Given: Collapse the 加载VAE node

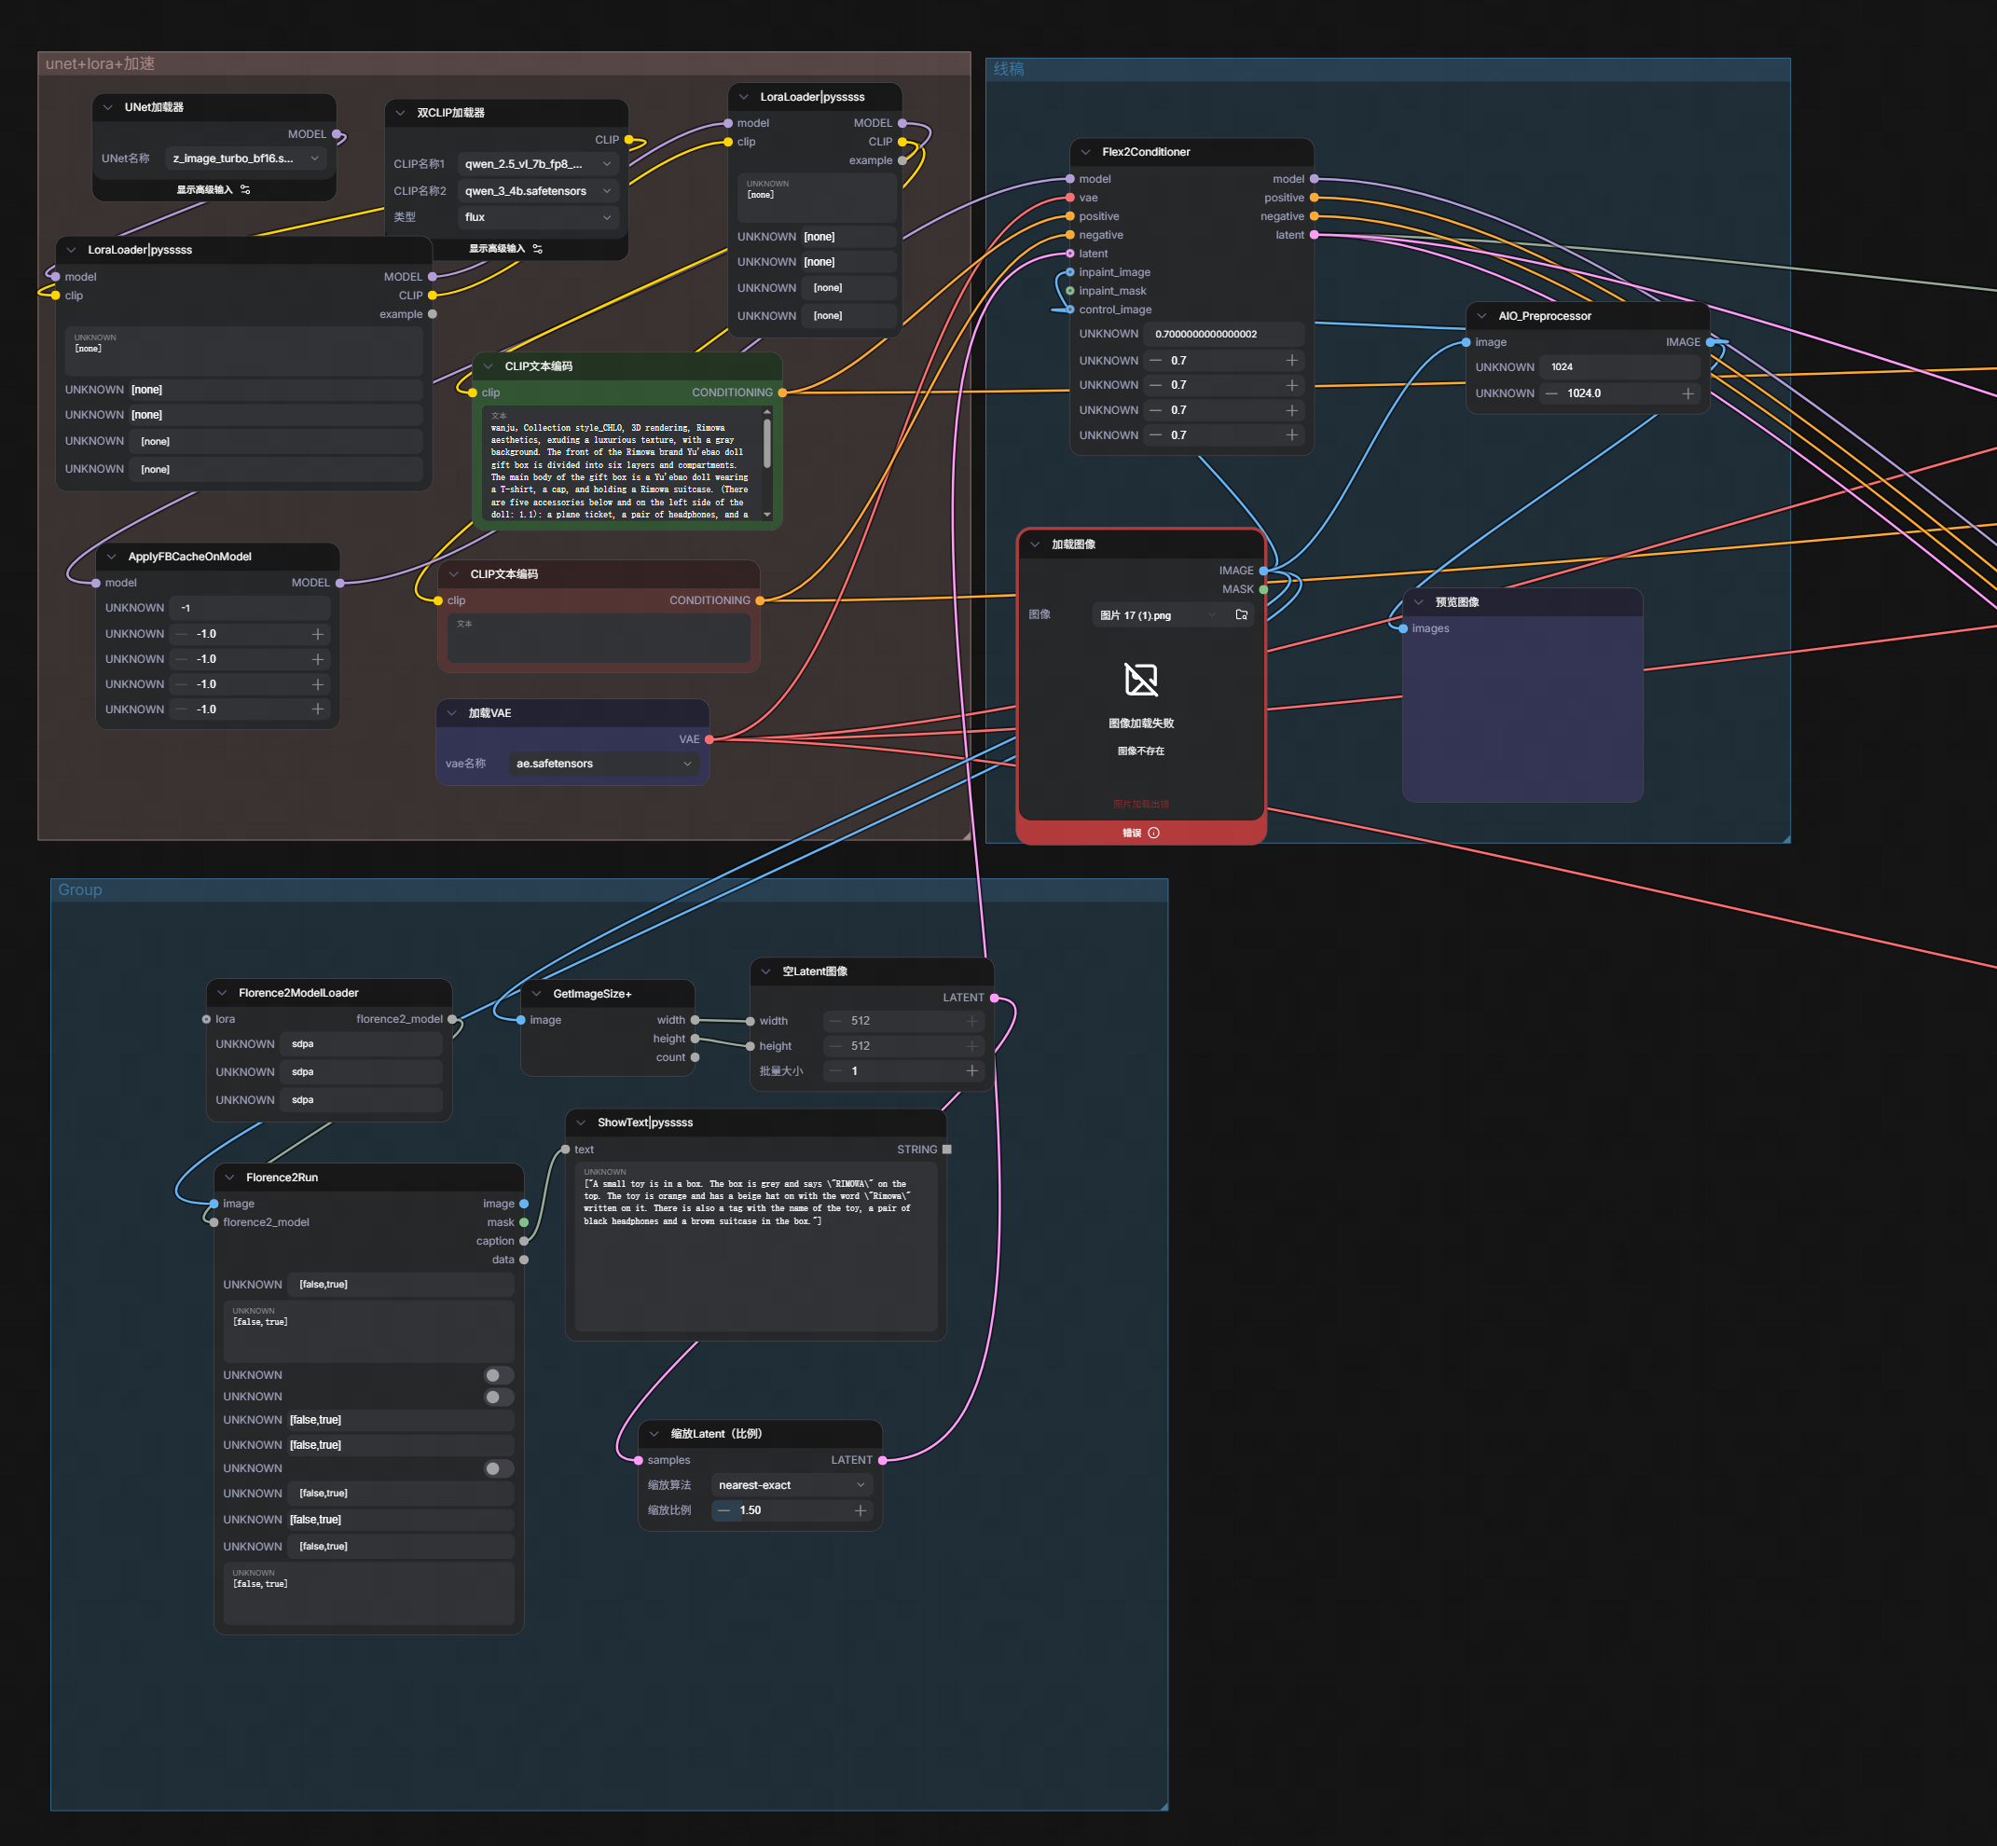Looking at the screenshot, I should click(451, 713).
